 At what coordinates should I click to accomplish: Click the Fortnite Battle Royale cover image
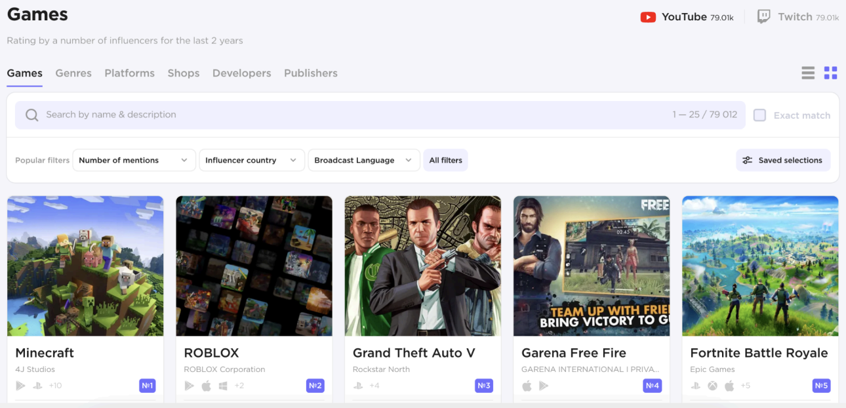pyautogui.click(x=759, y=266)
